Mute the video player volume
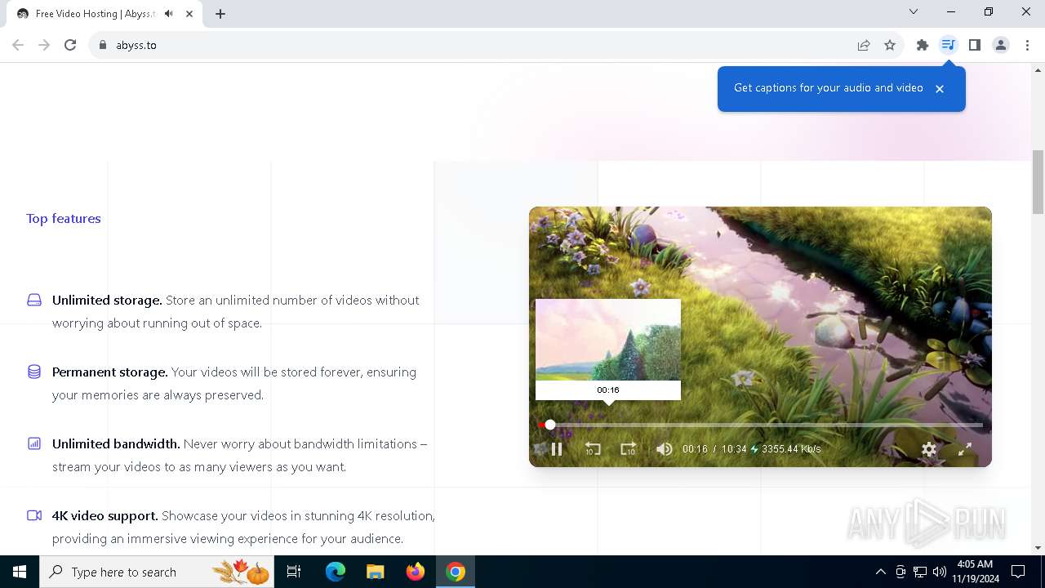The width and height of the screenshot is (1045, 588). (x=665, y=449)
